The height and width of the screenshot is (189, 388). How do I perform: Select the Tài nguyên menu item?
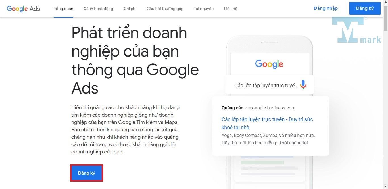pos(204,9)
